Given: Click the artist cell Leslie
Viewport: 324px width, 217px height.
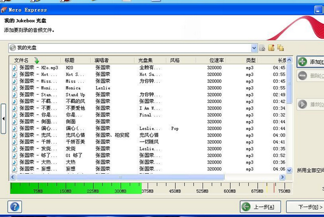Looking at the screenshot, I should click(x=103, y=88).
